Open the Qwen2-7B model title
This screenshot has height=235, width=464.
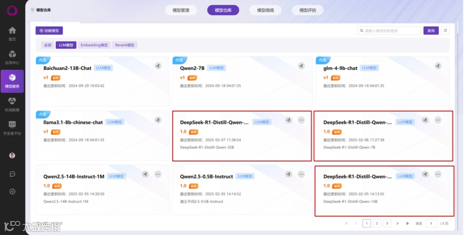click(x=192, y=68)
